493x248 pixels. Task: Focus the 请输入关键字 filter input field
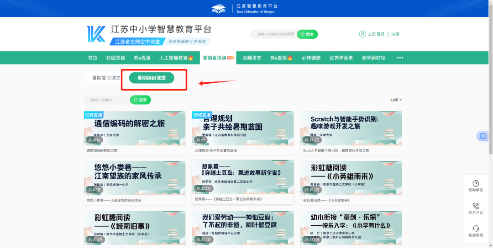[107, 100]
